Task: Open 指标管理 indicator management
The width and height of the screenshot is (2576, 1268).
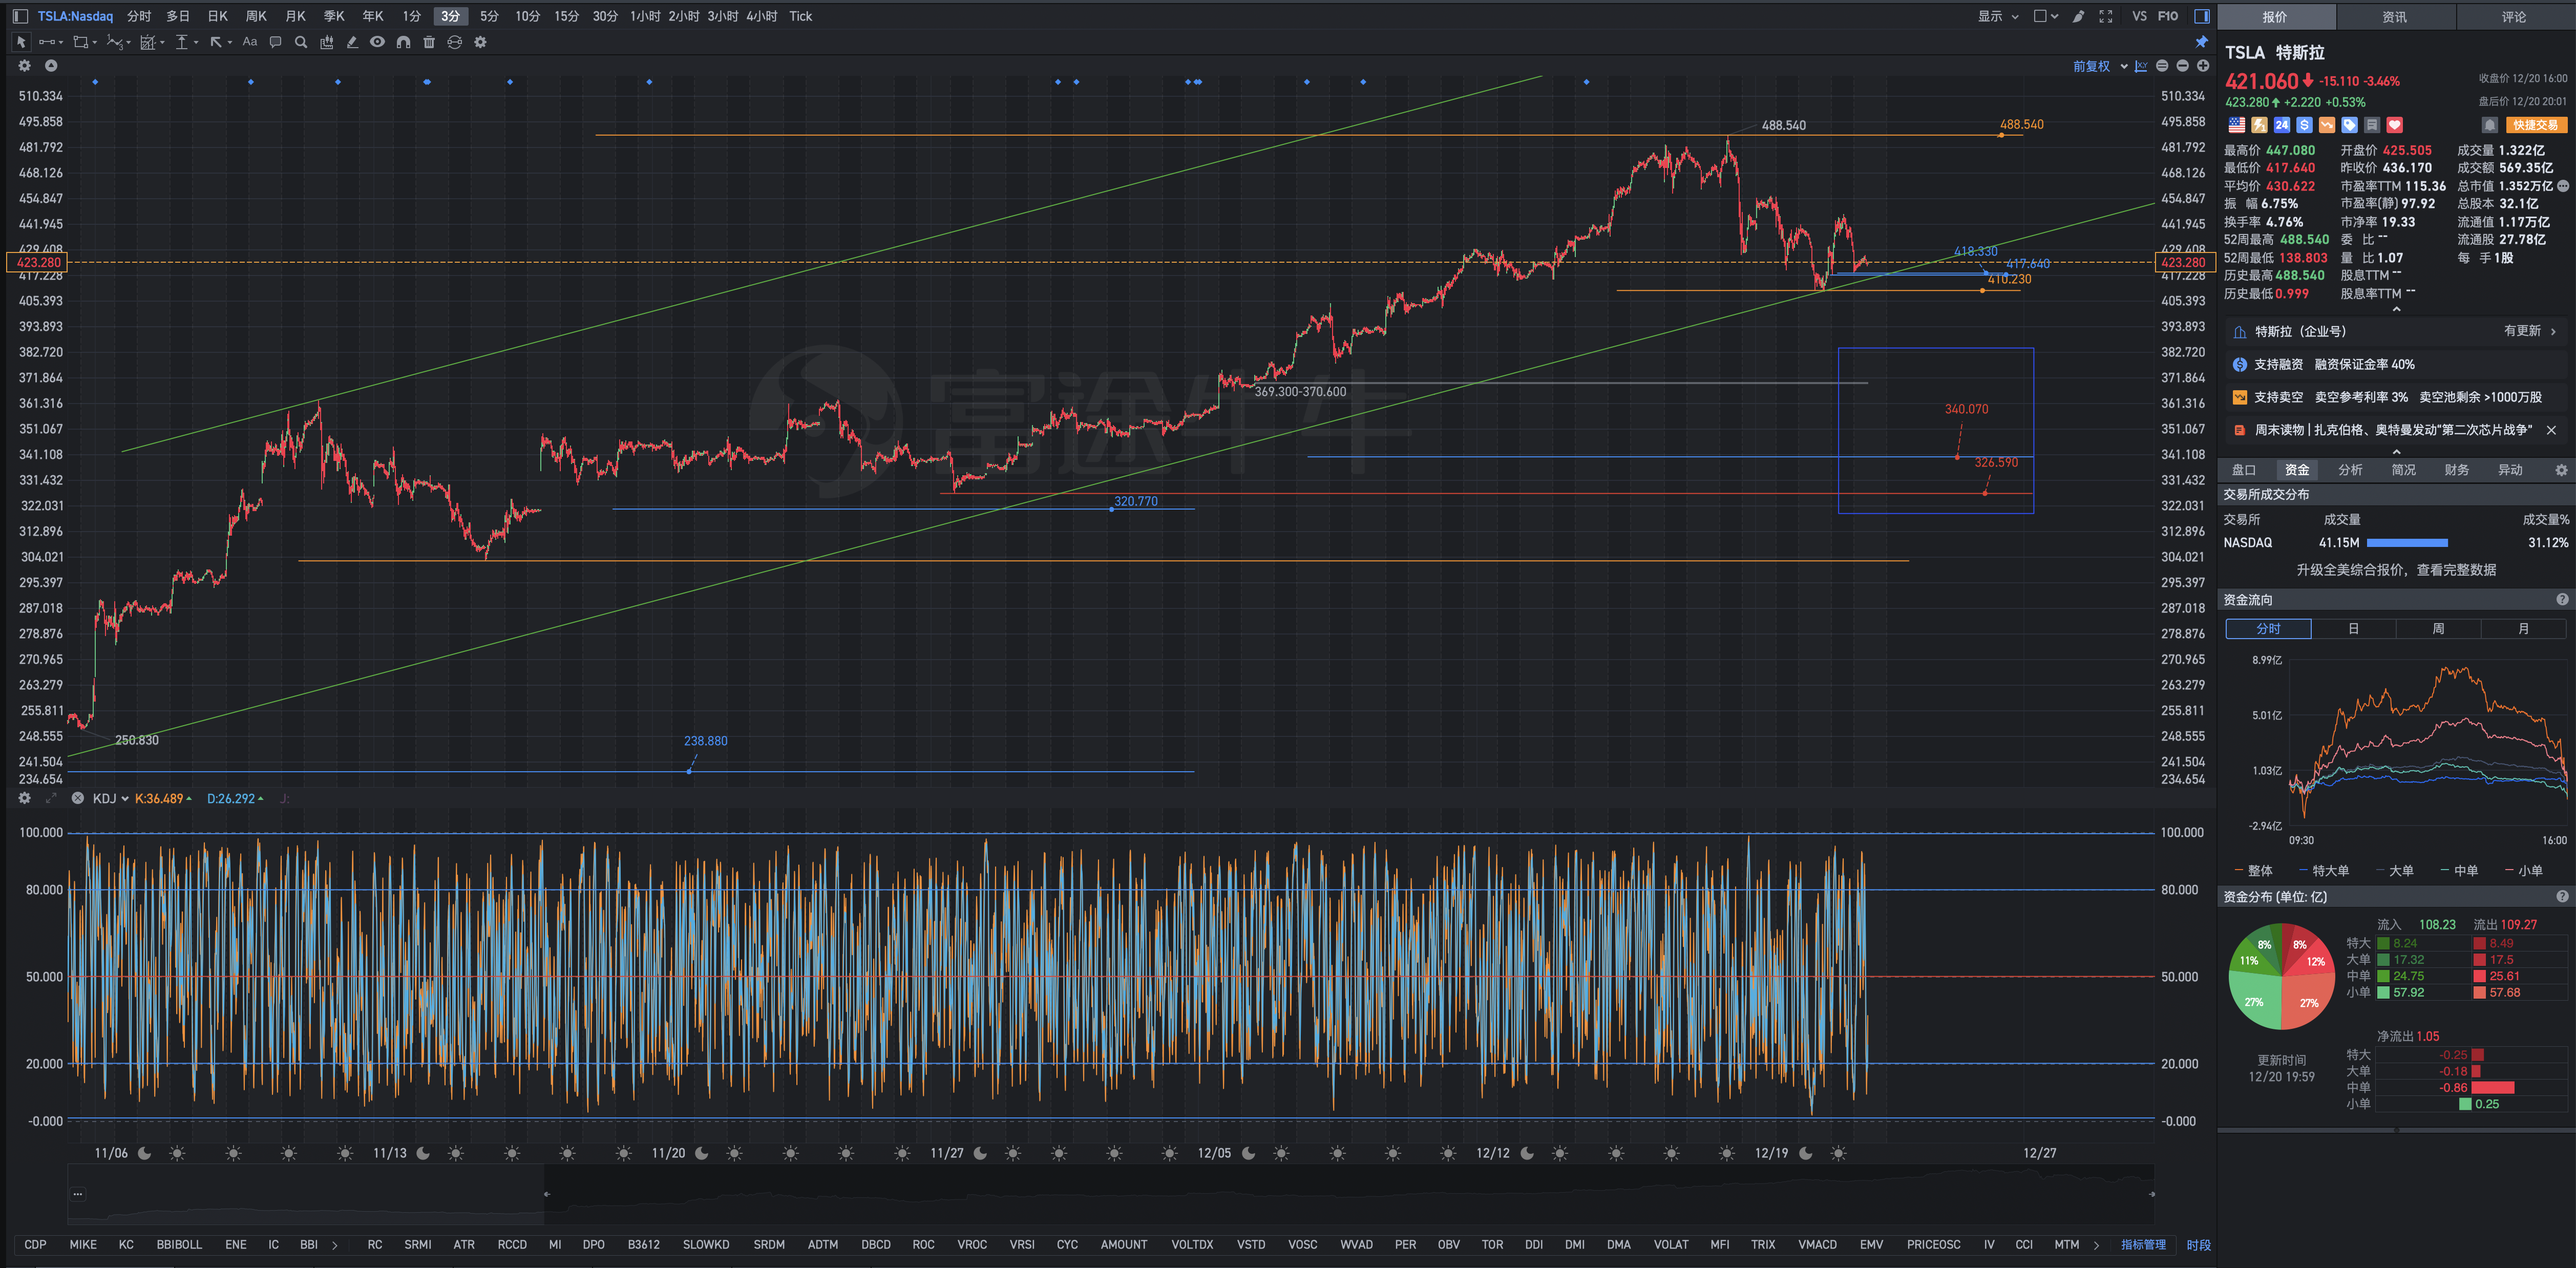Action: coord(2143,1245)
